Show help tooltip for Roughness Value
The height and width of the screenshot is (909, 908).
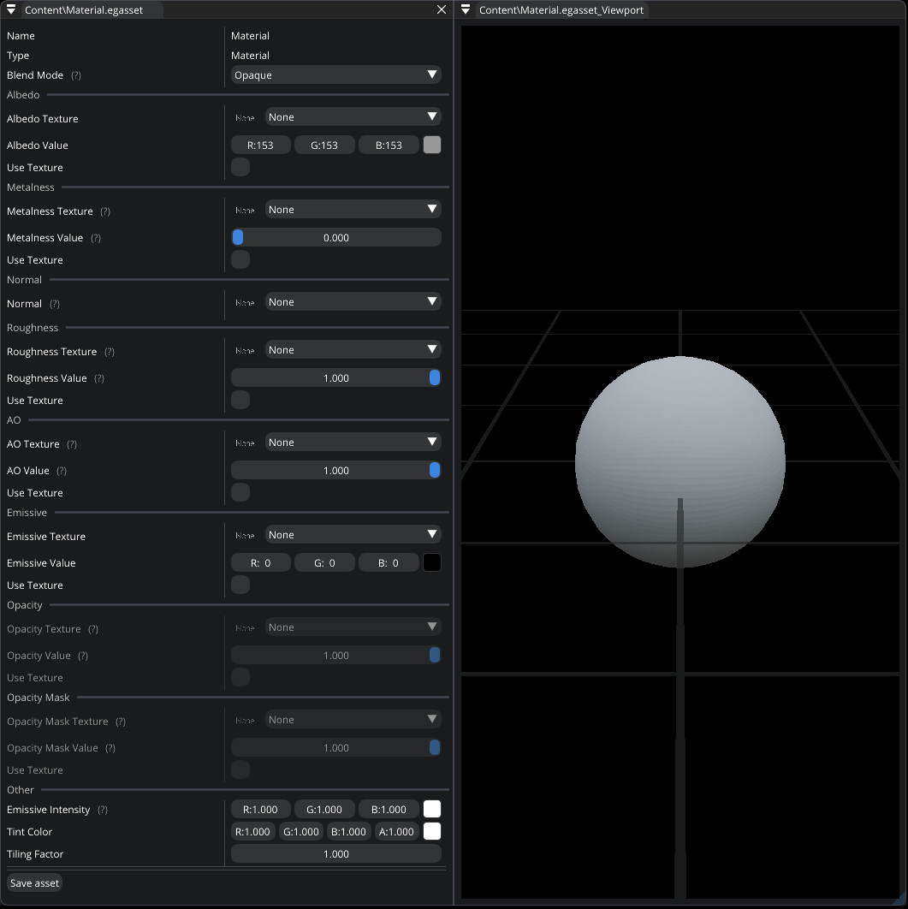99,378
